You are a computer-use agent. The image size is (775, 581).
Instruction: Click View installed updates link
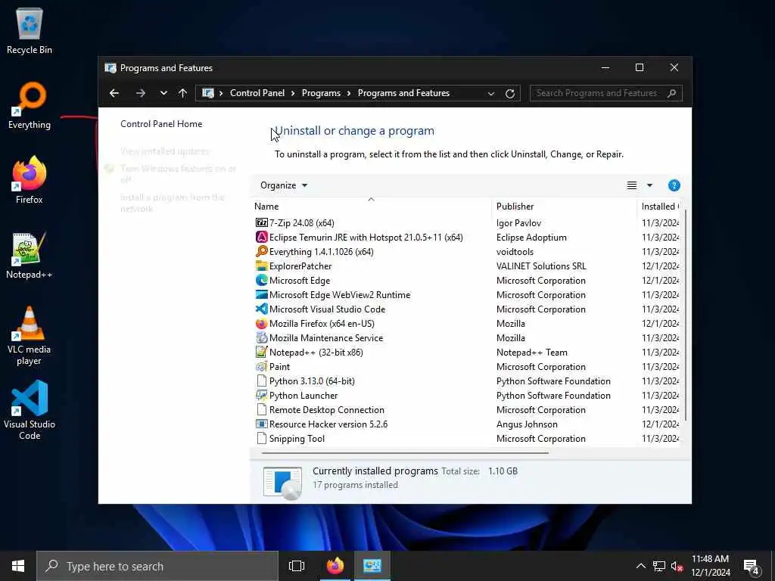[x=164, y=151]
